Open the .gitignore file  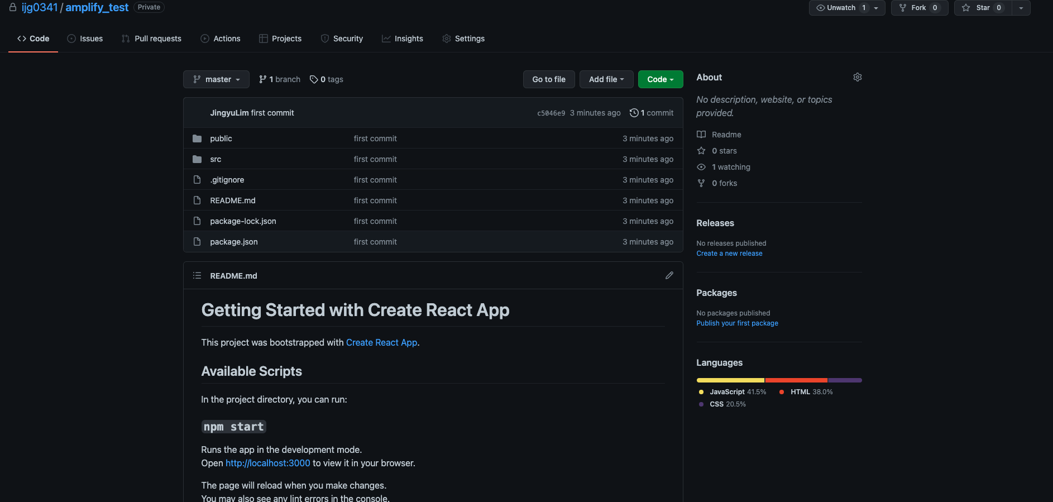coord(227,180)
